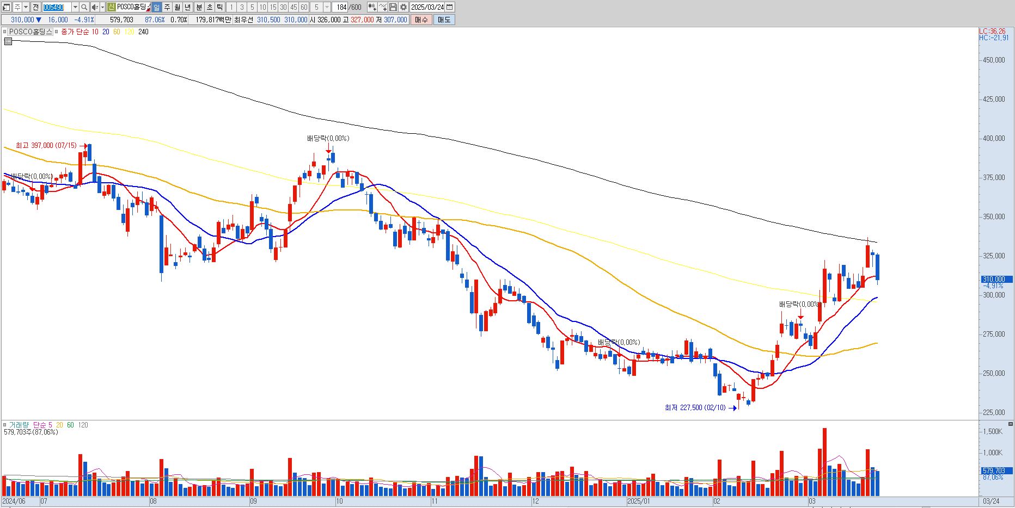Click the data table grid icon under POSCO홀딩스 legend
The width and height of the screenshot is (1015, 508).
point(8,41)
